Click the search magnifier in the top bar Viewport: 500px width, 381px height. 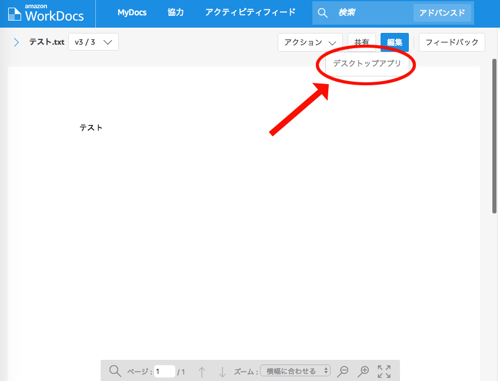(322, 12)
